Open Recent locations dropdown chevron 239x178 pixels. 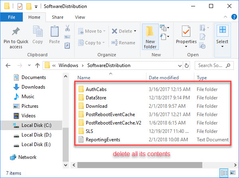click(29, 65)
